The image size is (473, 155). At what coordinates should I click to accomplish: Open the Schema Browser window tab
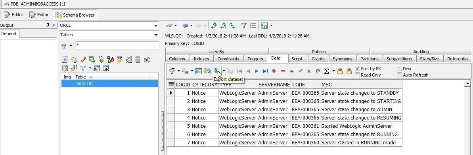pos(75,15)
